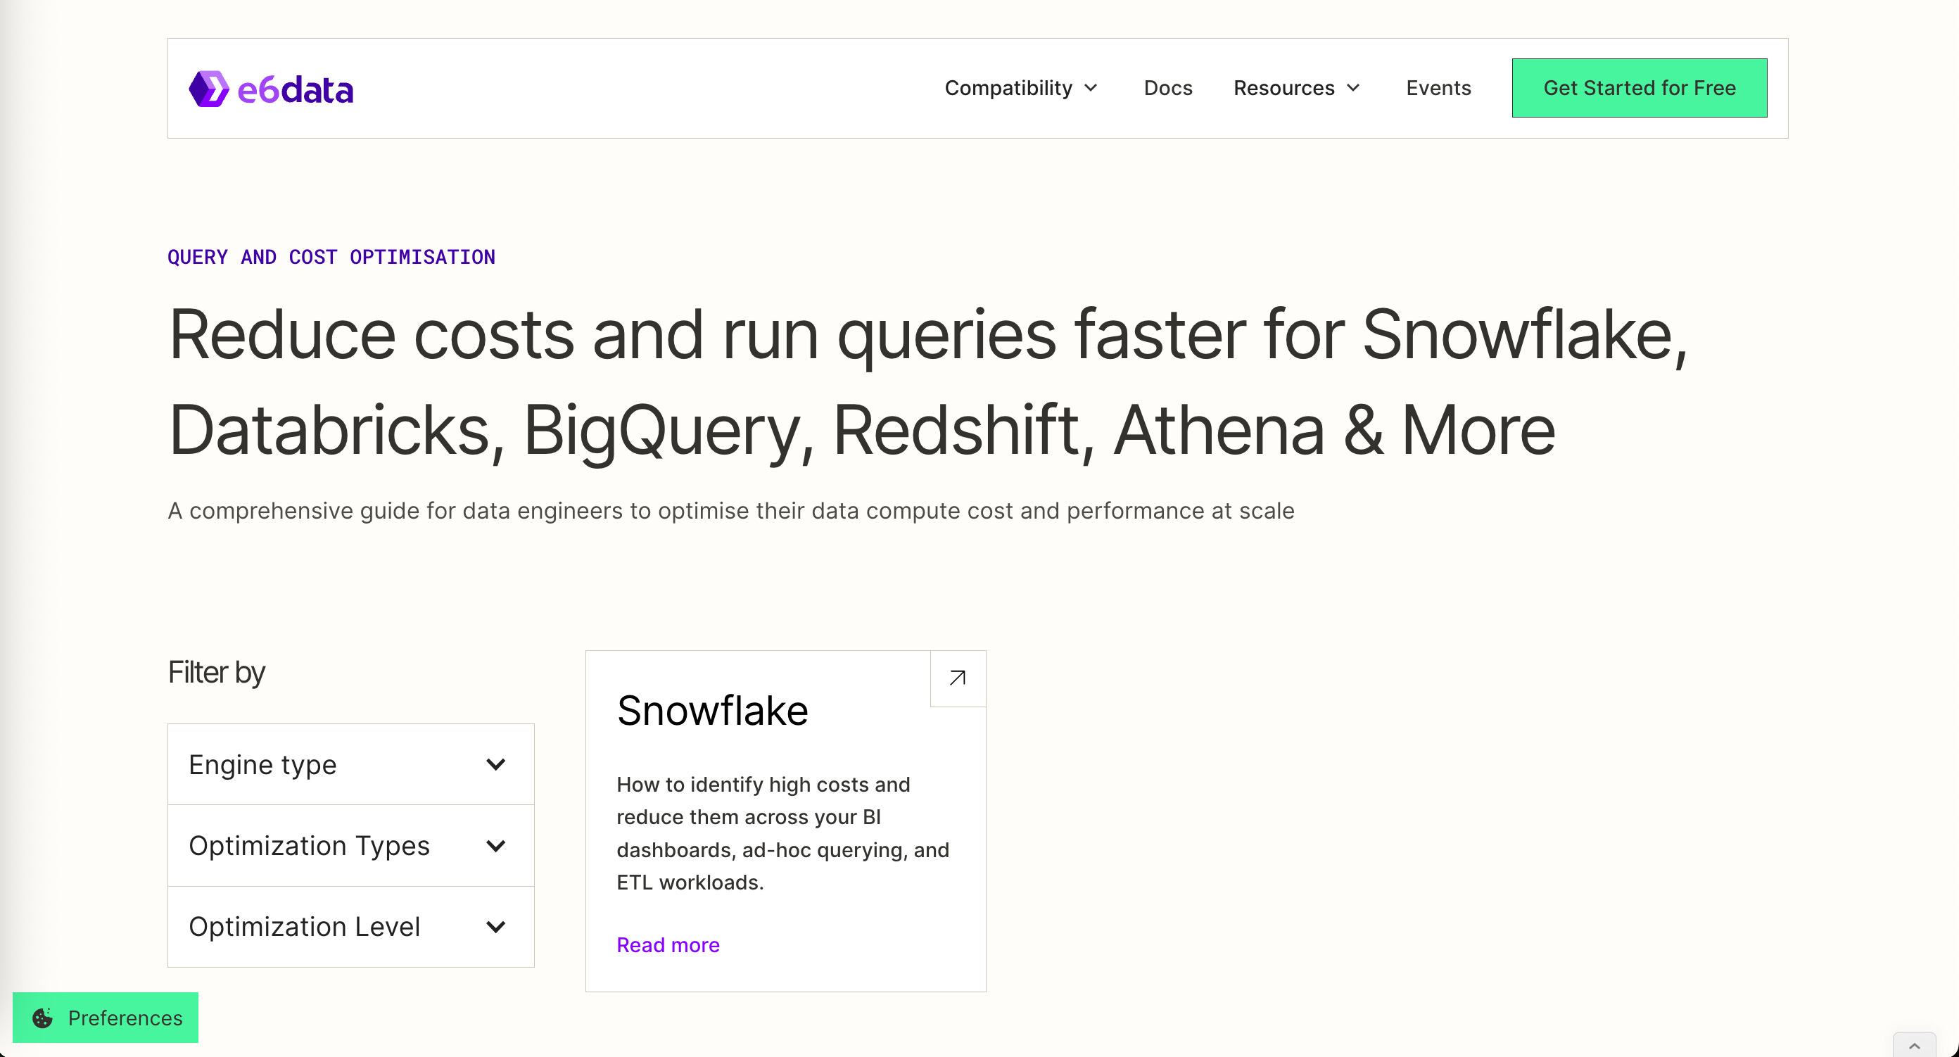Open the Events page
The width and height of the screenshot is (1959, 1057).
[1438, 88]
